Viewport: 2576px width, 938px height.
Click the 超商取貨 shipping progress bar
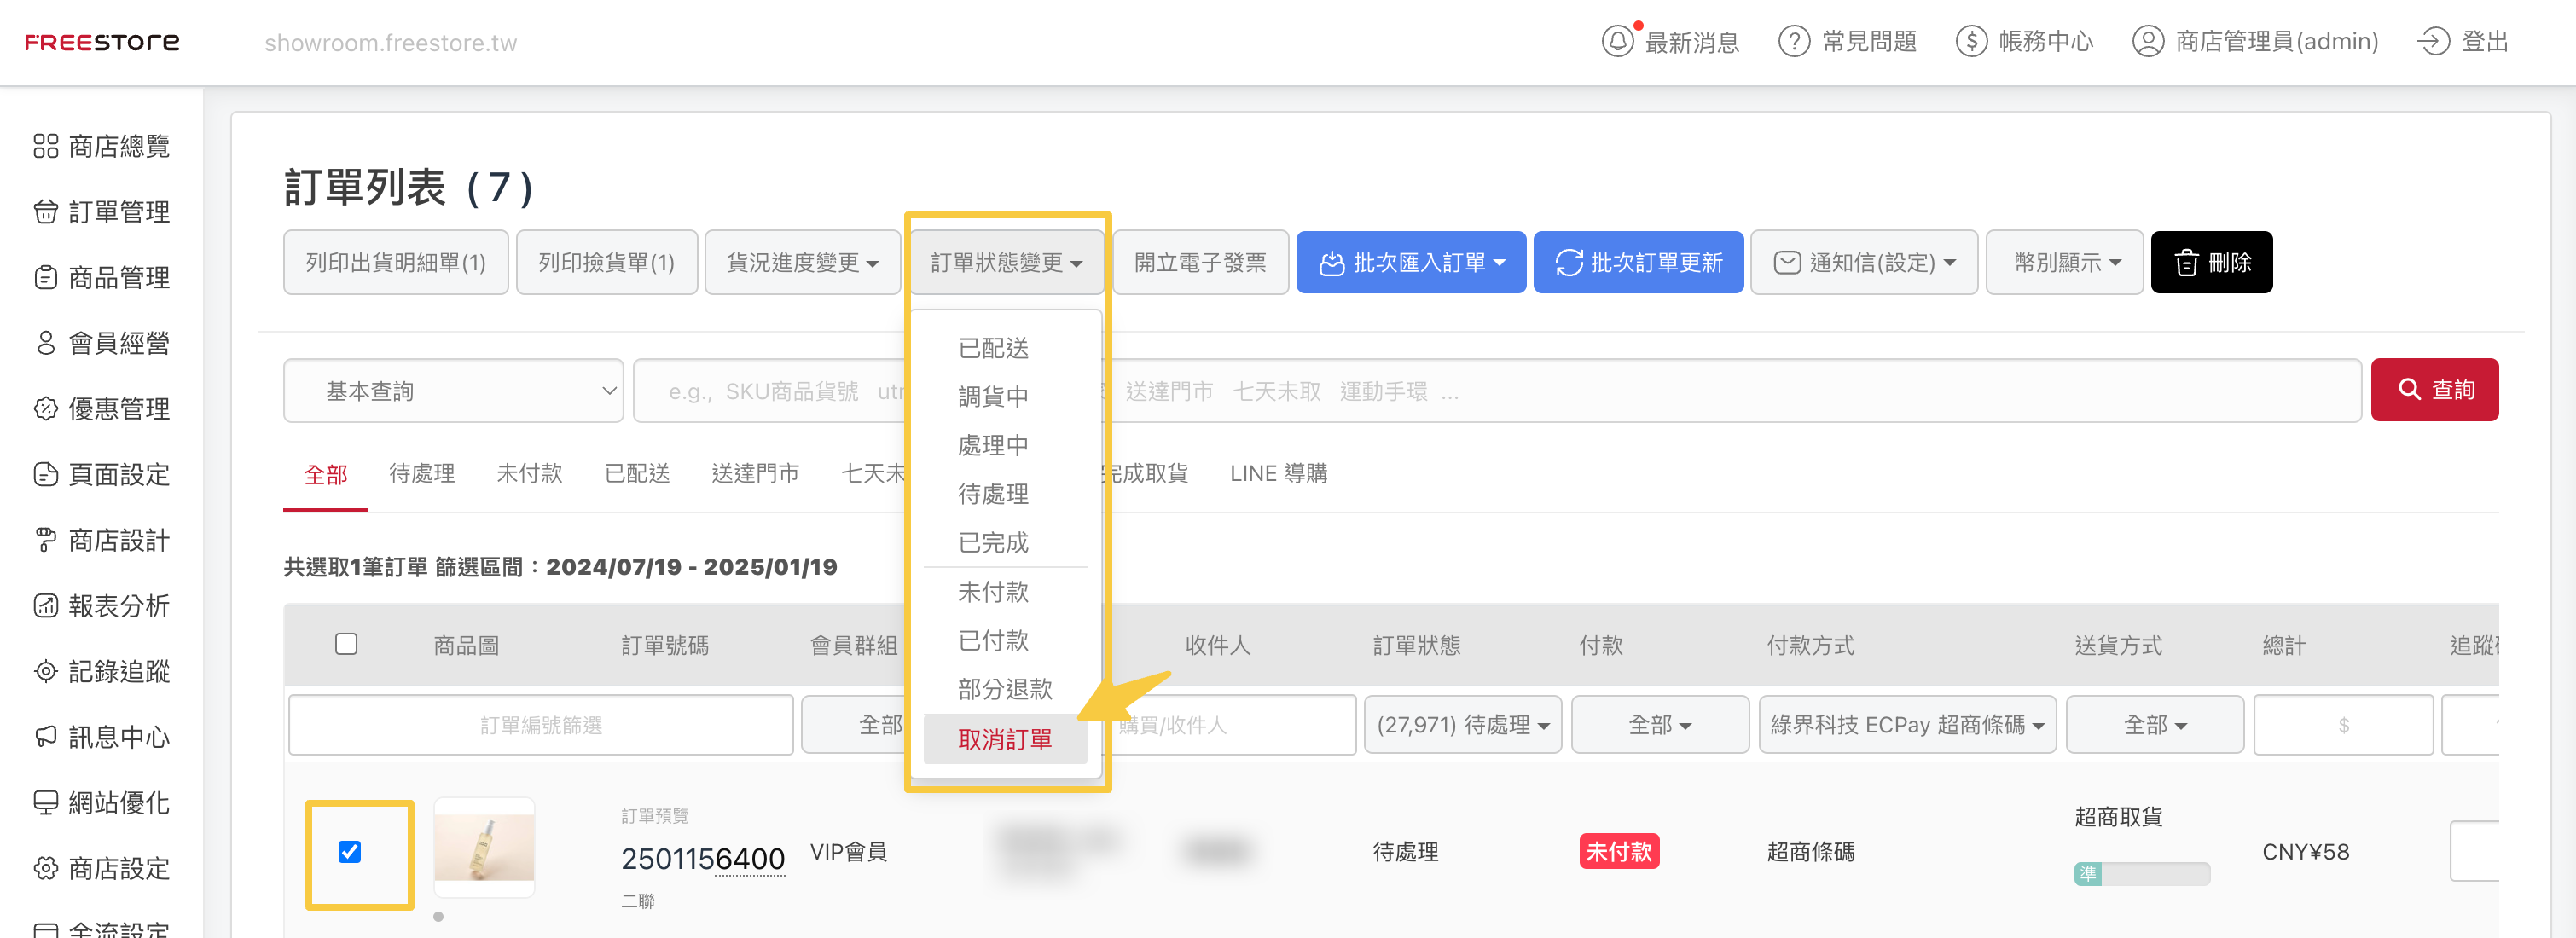click(2142, 874)
